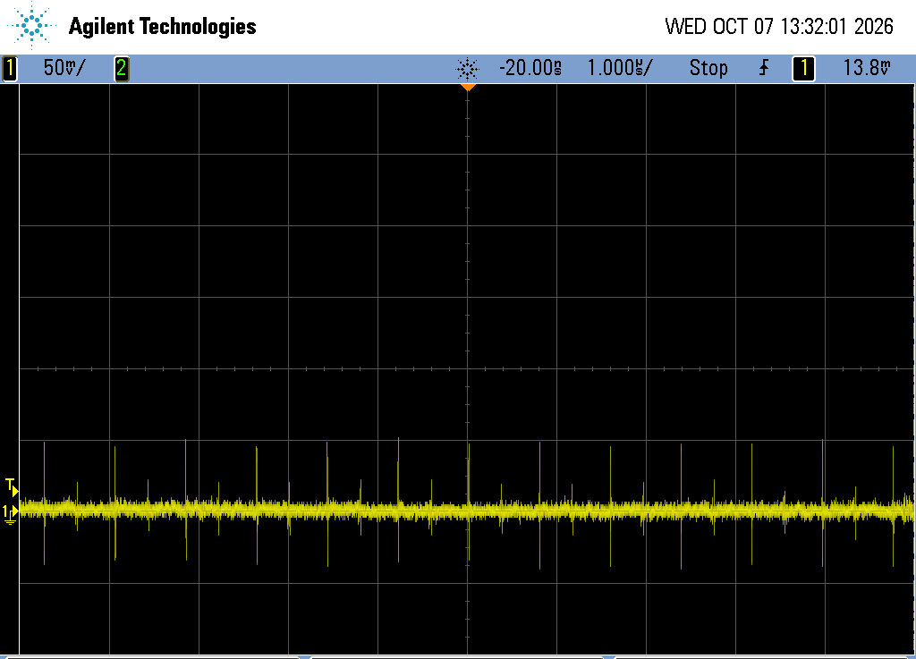Click the orange trigger time reference marker
Screen dimensions: 916x659
467,88
